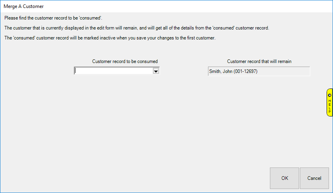The height and width of the screenshot is (193, 333).
Task: Expand the consumed customer dropdown arrow
Action: [156, 71]
